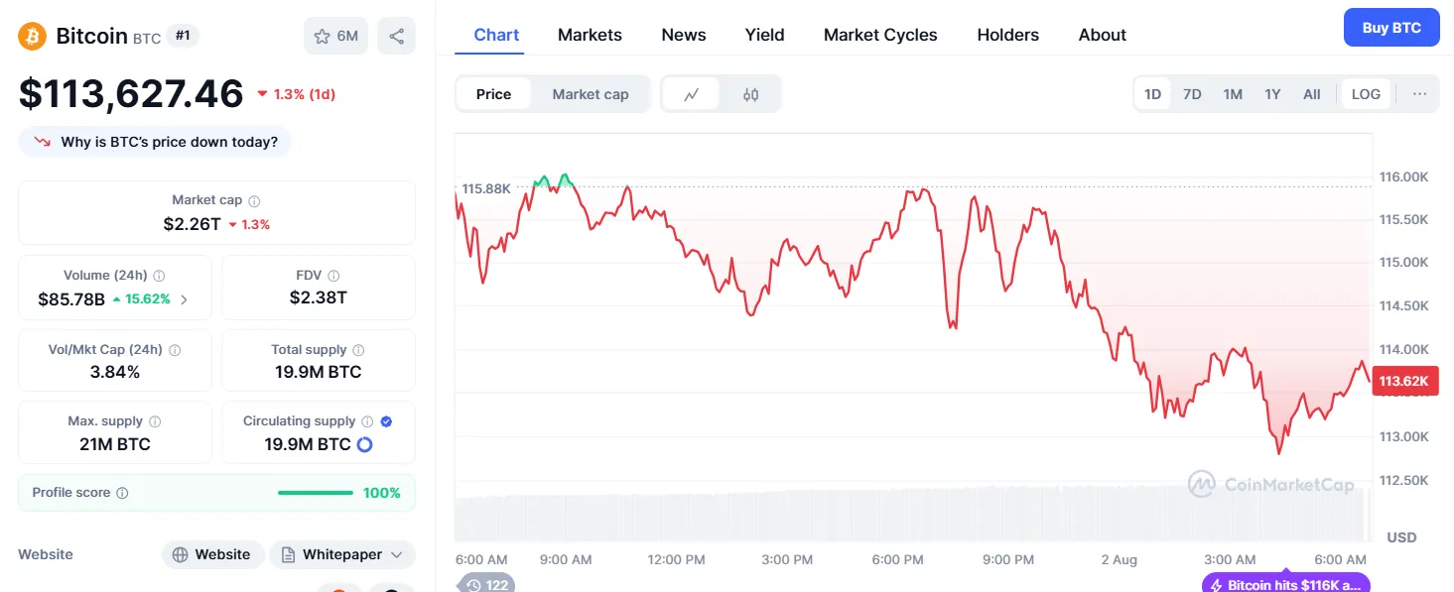Open the share options for Bitcoin
The height and width of the screenshot is (592, 1454).
pyautogui.click(x=396, y=34)
